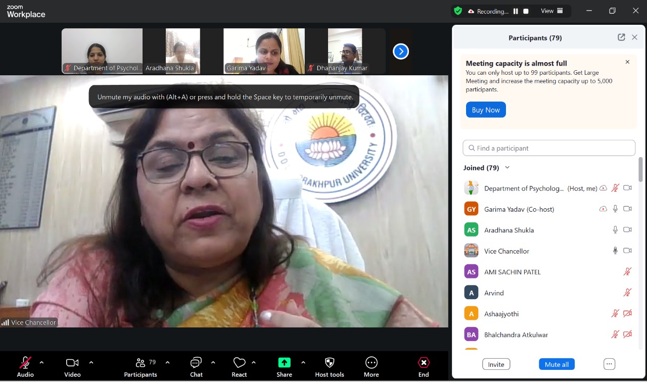Pause the recording in top bar
The image size is (647, 382).
(x=516, y=11)
